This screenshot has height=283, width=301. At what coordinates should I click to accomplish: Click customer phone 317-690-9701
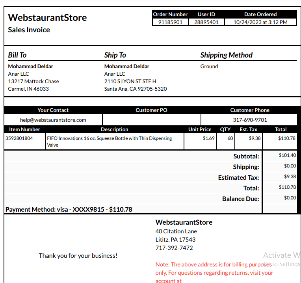click(x=250, y=120)
